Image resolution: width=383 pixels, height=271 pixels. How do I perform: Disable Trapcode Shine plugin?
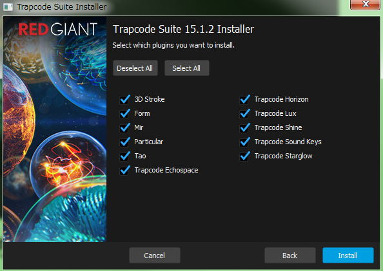click(x=244, y=128)
